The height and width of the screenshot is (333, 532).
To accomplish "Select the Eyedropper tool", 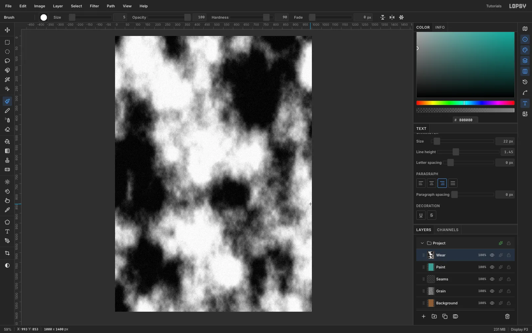I will [x=7, y=210].
